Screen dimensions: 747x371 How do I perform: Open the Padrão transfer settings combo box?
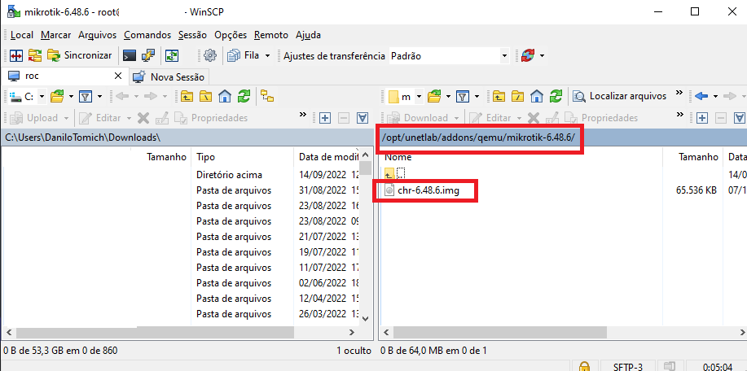449,56
